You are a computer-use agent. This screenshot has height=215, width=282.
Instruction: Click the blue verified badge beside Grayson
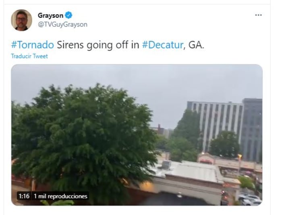[68, 15]
